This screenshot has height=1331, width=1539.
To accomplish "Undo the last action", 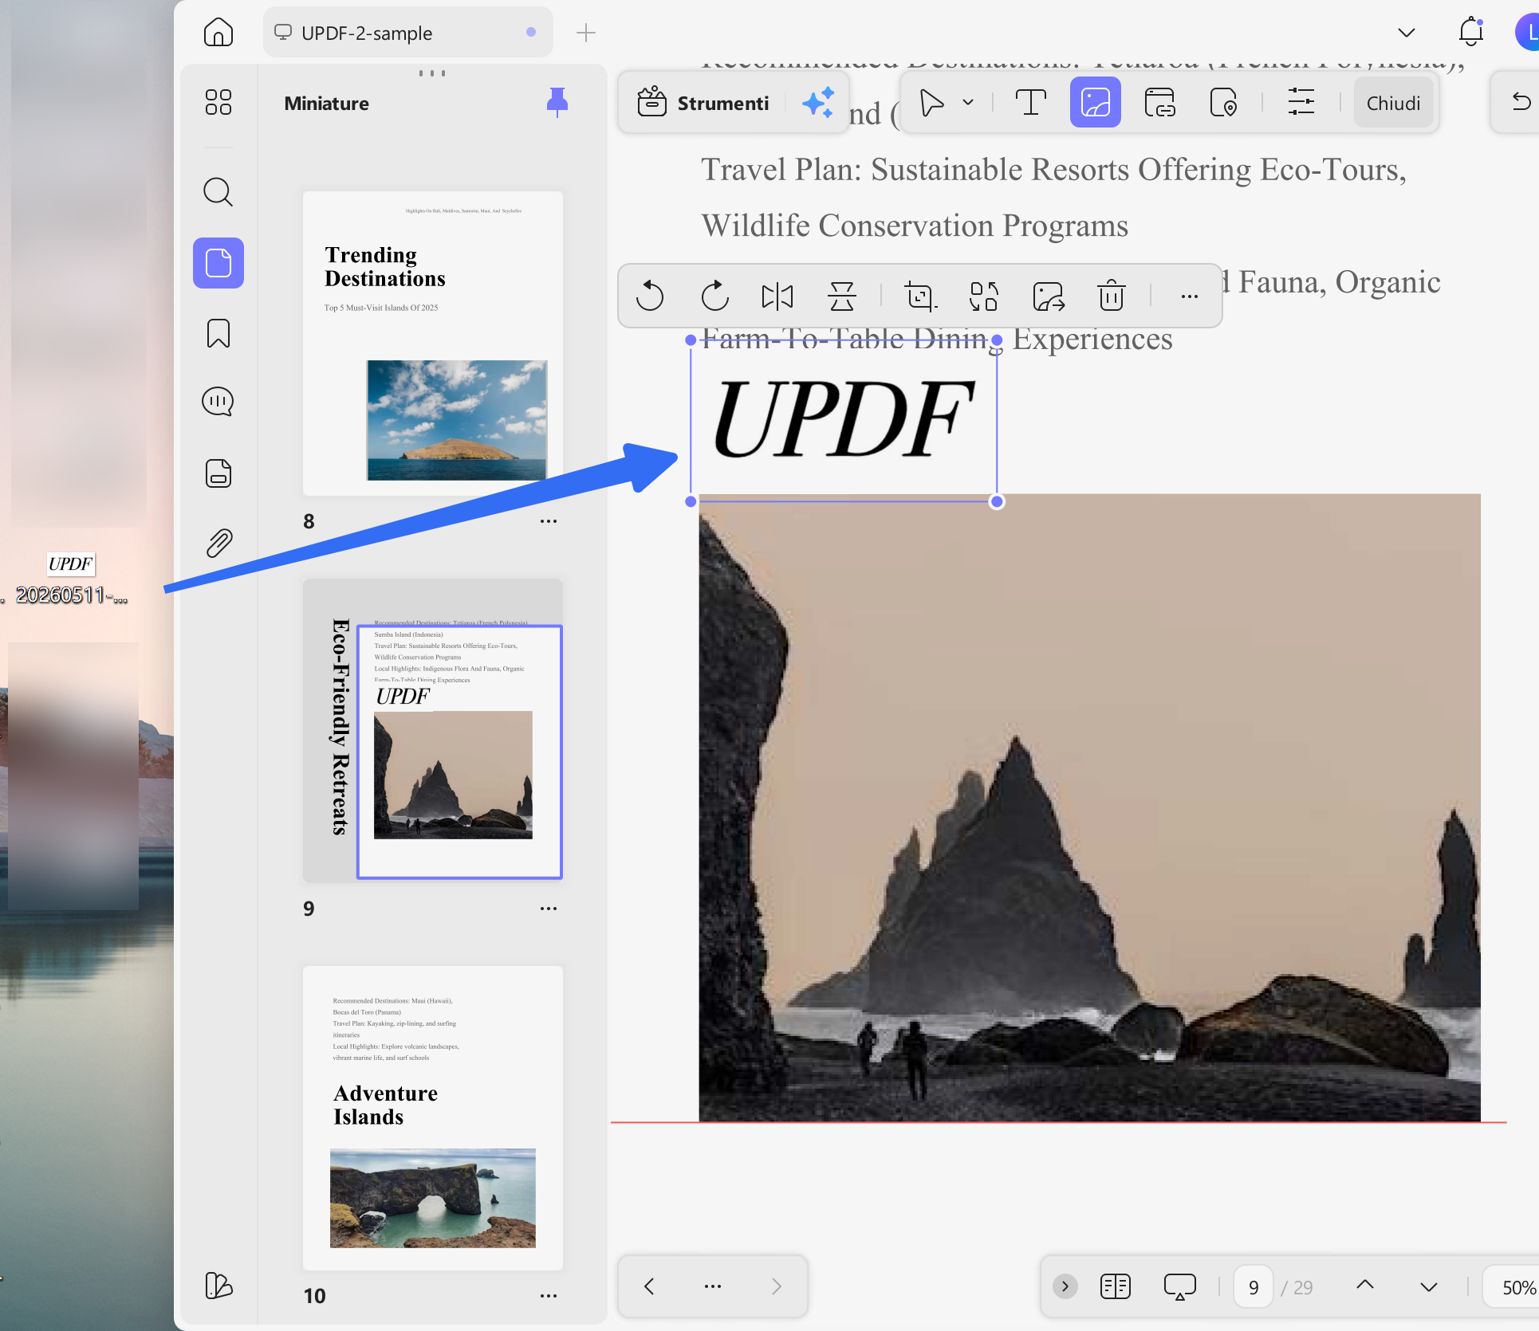I will [x=1521, y=102].
